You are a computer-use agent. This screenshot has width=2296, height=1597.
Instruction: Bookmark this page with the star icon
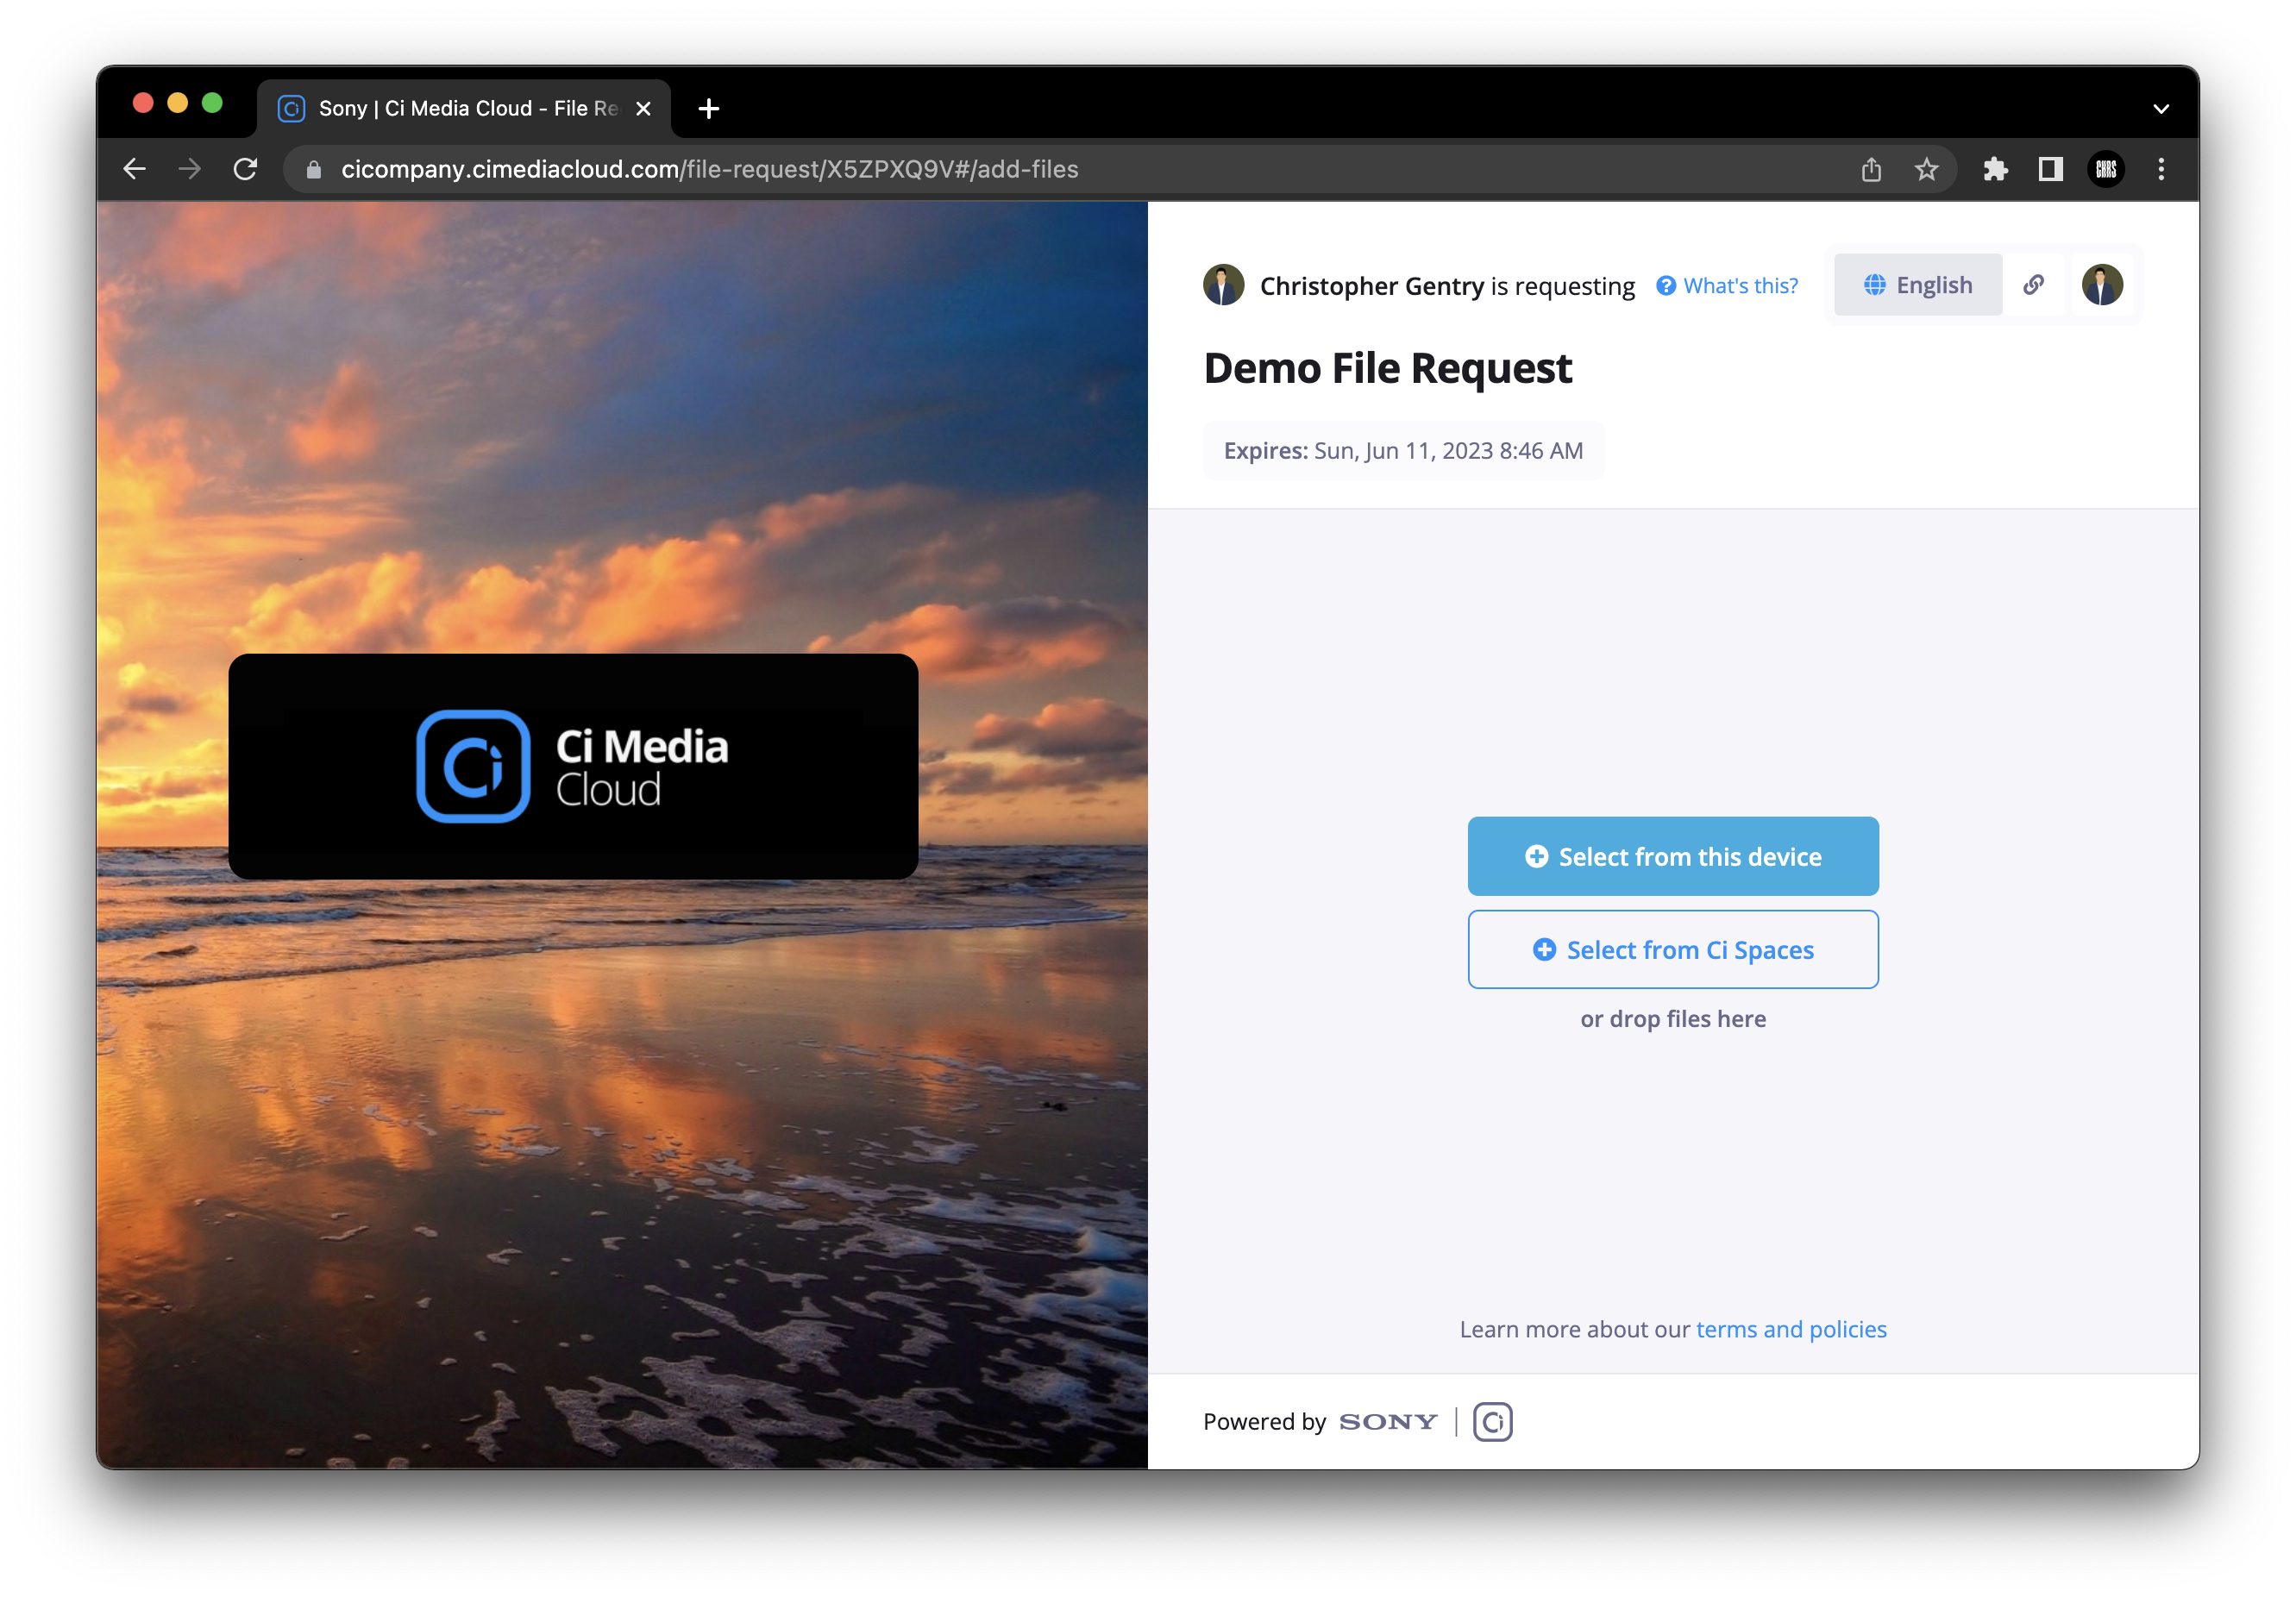click(x=1926, y=170)
